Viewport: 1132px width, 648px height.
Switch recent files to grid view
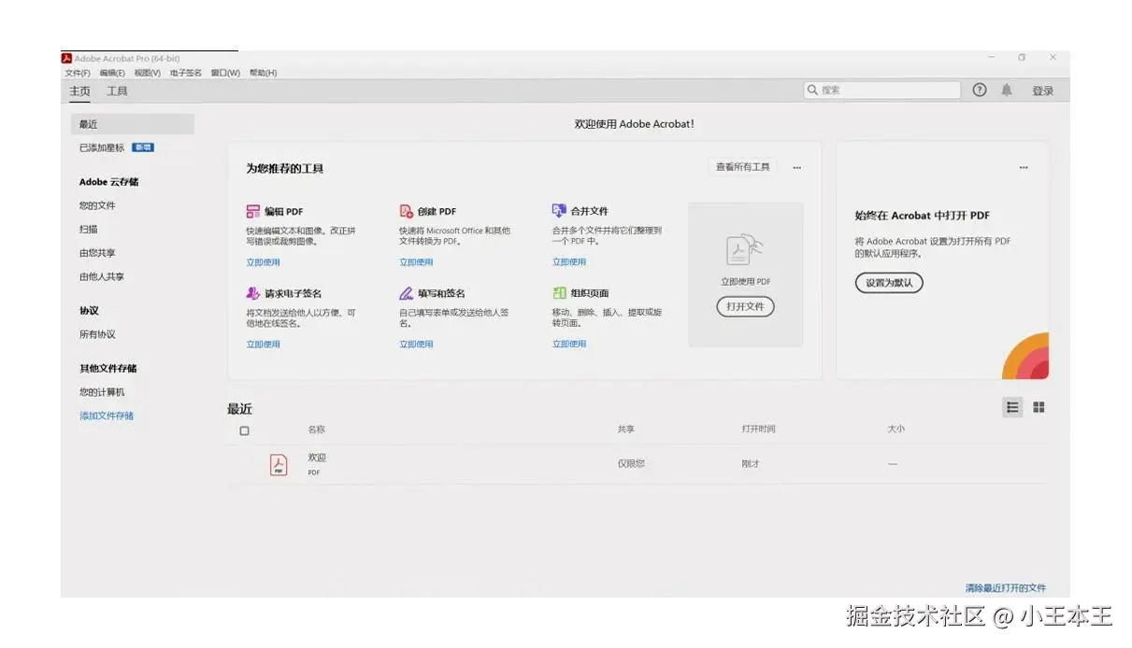[x=1039, y=407]
